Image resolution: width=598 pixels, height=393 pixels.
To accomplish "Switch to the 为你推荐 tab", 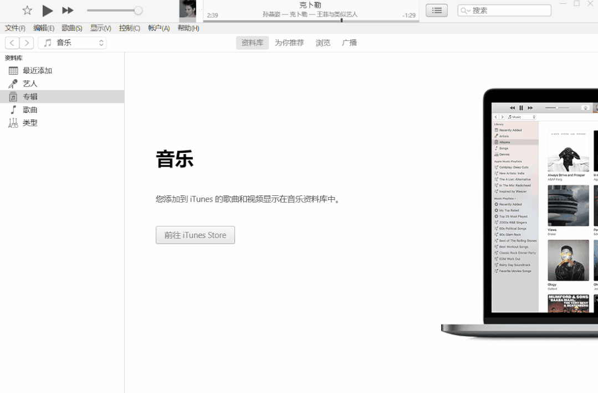I will [x=289, y=43].
